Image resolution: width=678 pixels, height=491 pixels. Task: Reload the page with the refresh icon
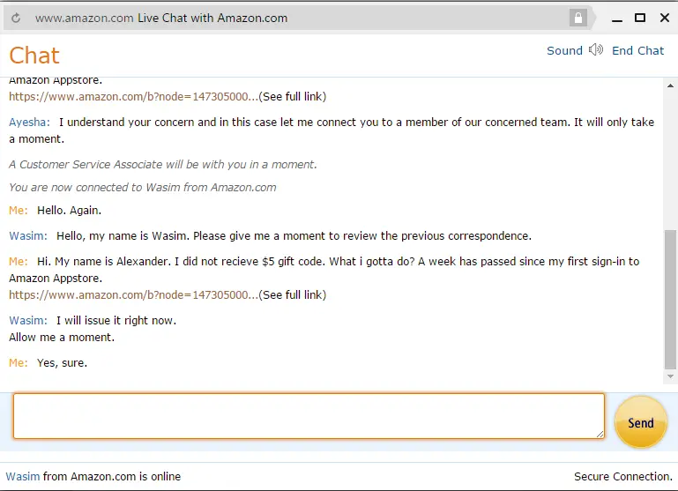(16, 19)
